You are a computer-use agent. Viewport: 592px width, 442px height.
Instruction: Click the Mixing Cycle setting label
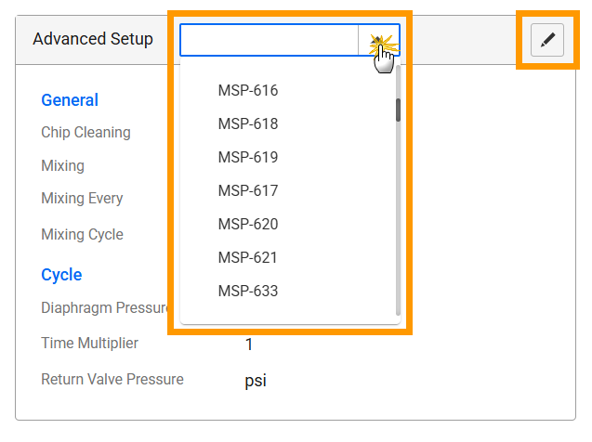pyautogui.click(x=82, y=235)
